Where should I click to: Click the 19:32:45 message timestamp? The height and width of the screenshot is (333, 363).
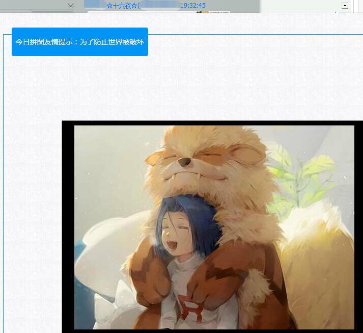tap(193, 5)
